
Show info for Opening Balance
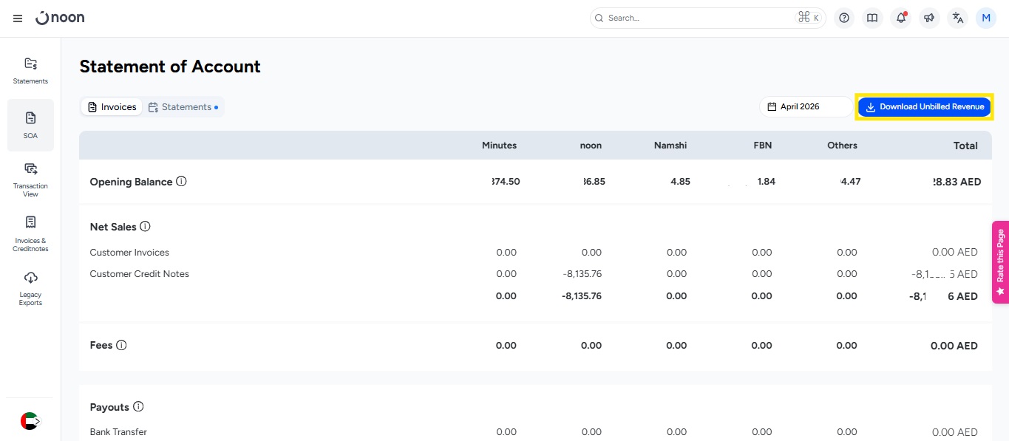coord(182,182)
